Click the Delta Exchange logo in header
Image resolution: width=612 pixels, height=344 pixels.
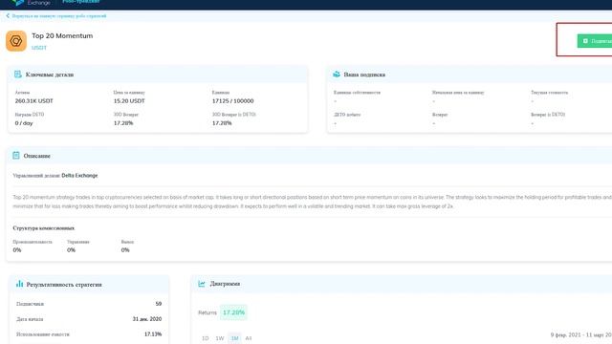(x=31, y=2)
